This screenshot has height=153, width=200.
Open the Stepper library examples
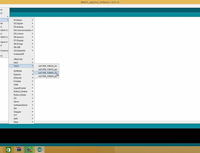[21, 112]
